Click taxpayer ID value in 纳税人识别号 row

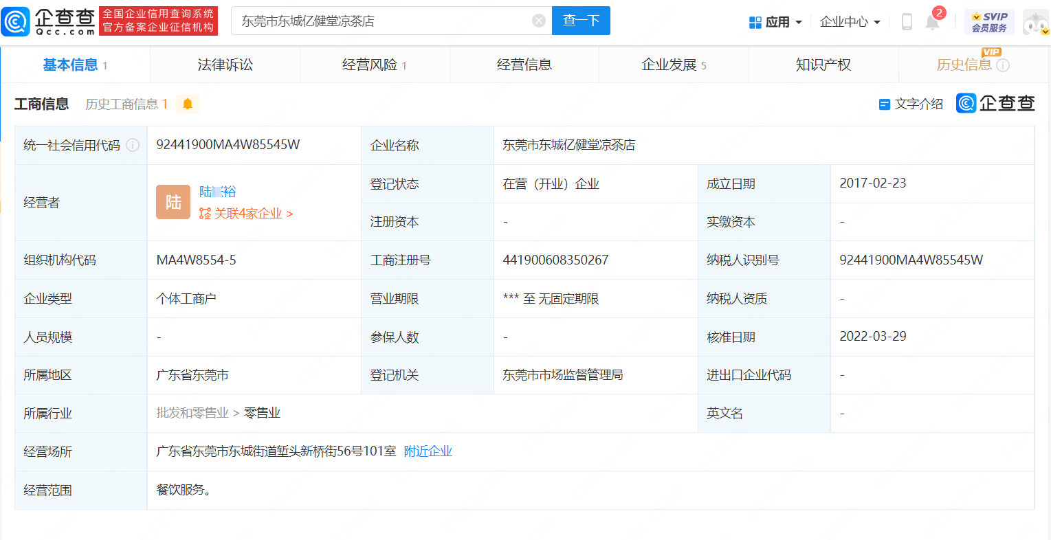point(911,260)
